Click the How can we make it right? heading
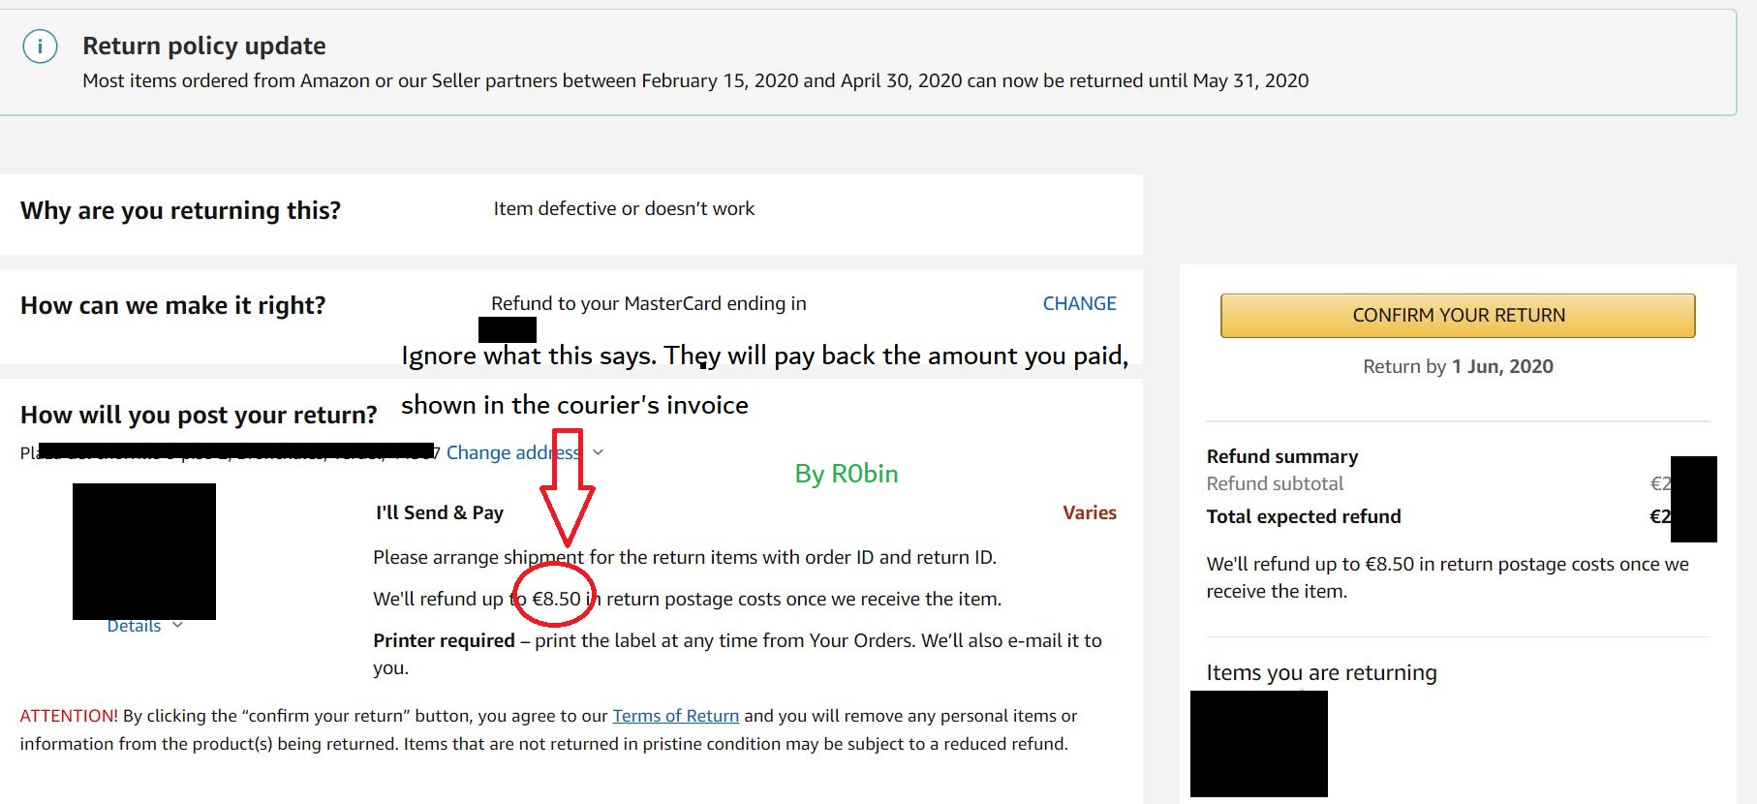Screen dimensions: 1757x804 172,305
